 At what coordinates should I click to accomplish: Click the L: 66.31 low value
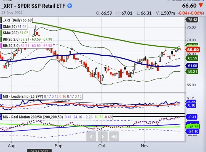(x=144, y=13)
